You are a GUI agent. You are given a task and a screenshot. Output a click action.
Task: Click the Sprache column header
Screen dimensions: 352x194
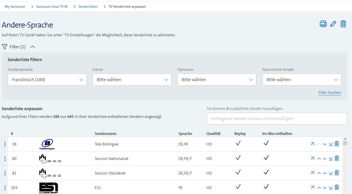tap(185, 134)
